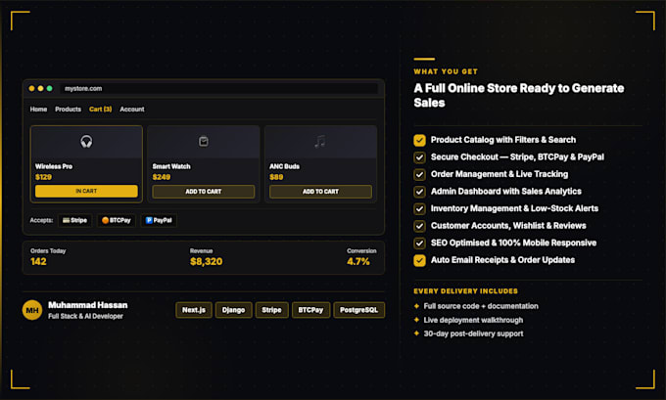Click the Next.js tech tag

tap(194, 310)
